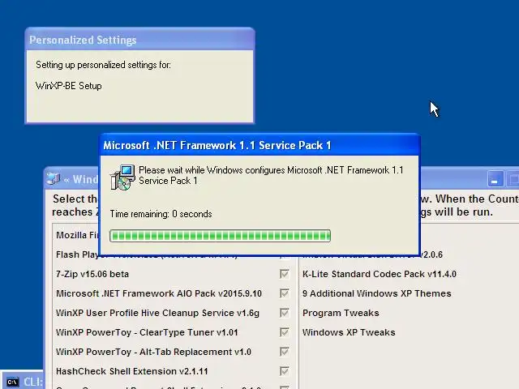Select 9 Additional Windows XP Themes entry
Screen dimensions: 519x389
[376, 293]
